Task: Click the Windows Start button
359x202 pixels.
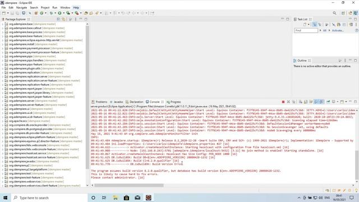Action: coord(6,198)
